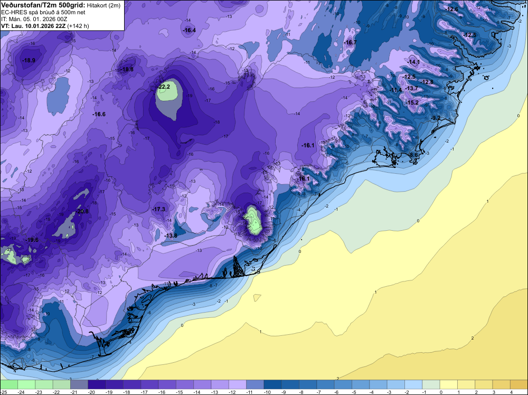
Task: Click the -11.4 temperature value
Action: tap(395, 90)
